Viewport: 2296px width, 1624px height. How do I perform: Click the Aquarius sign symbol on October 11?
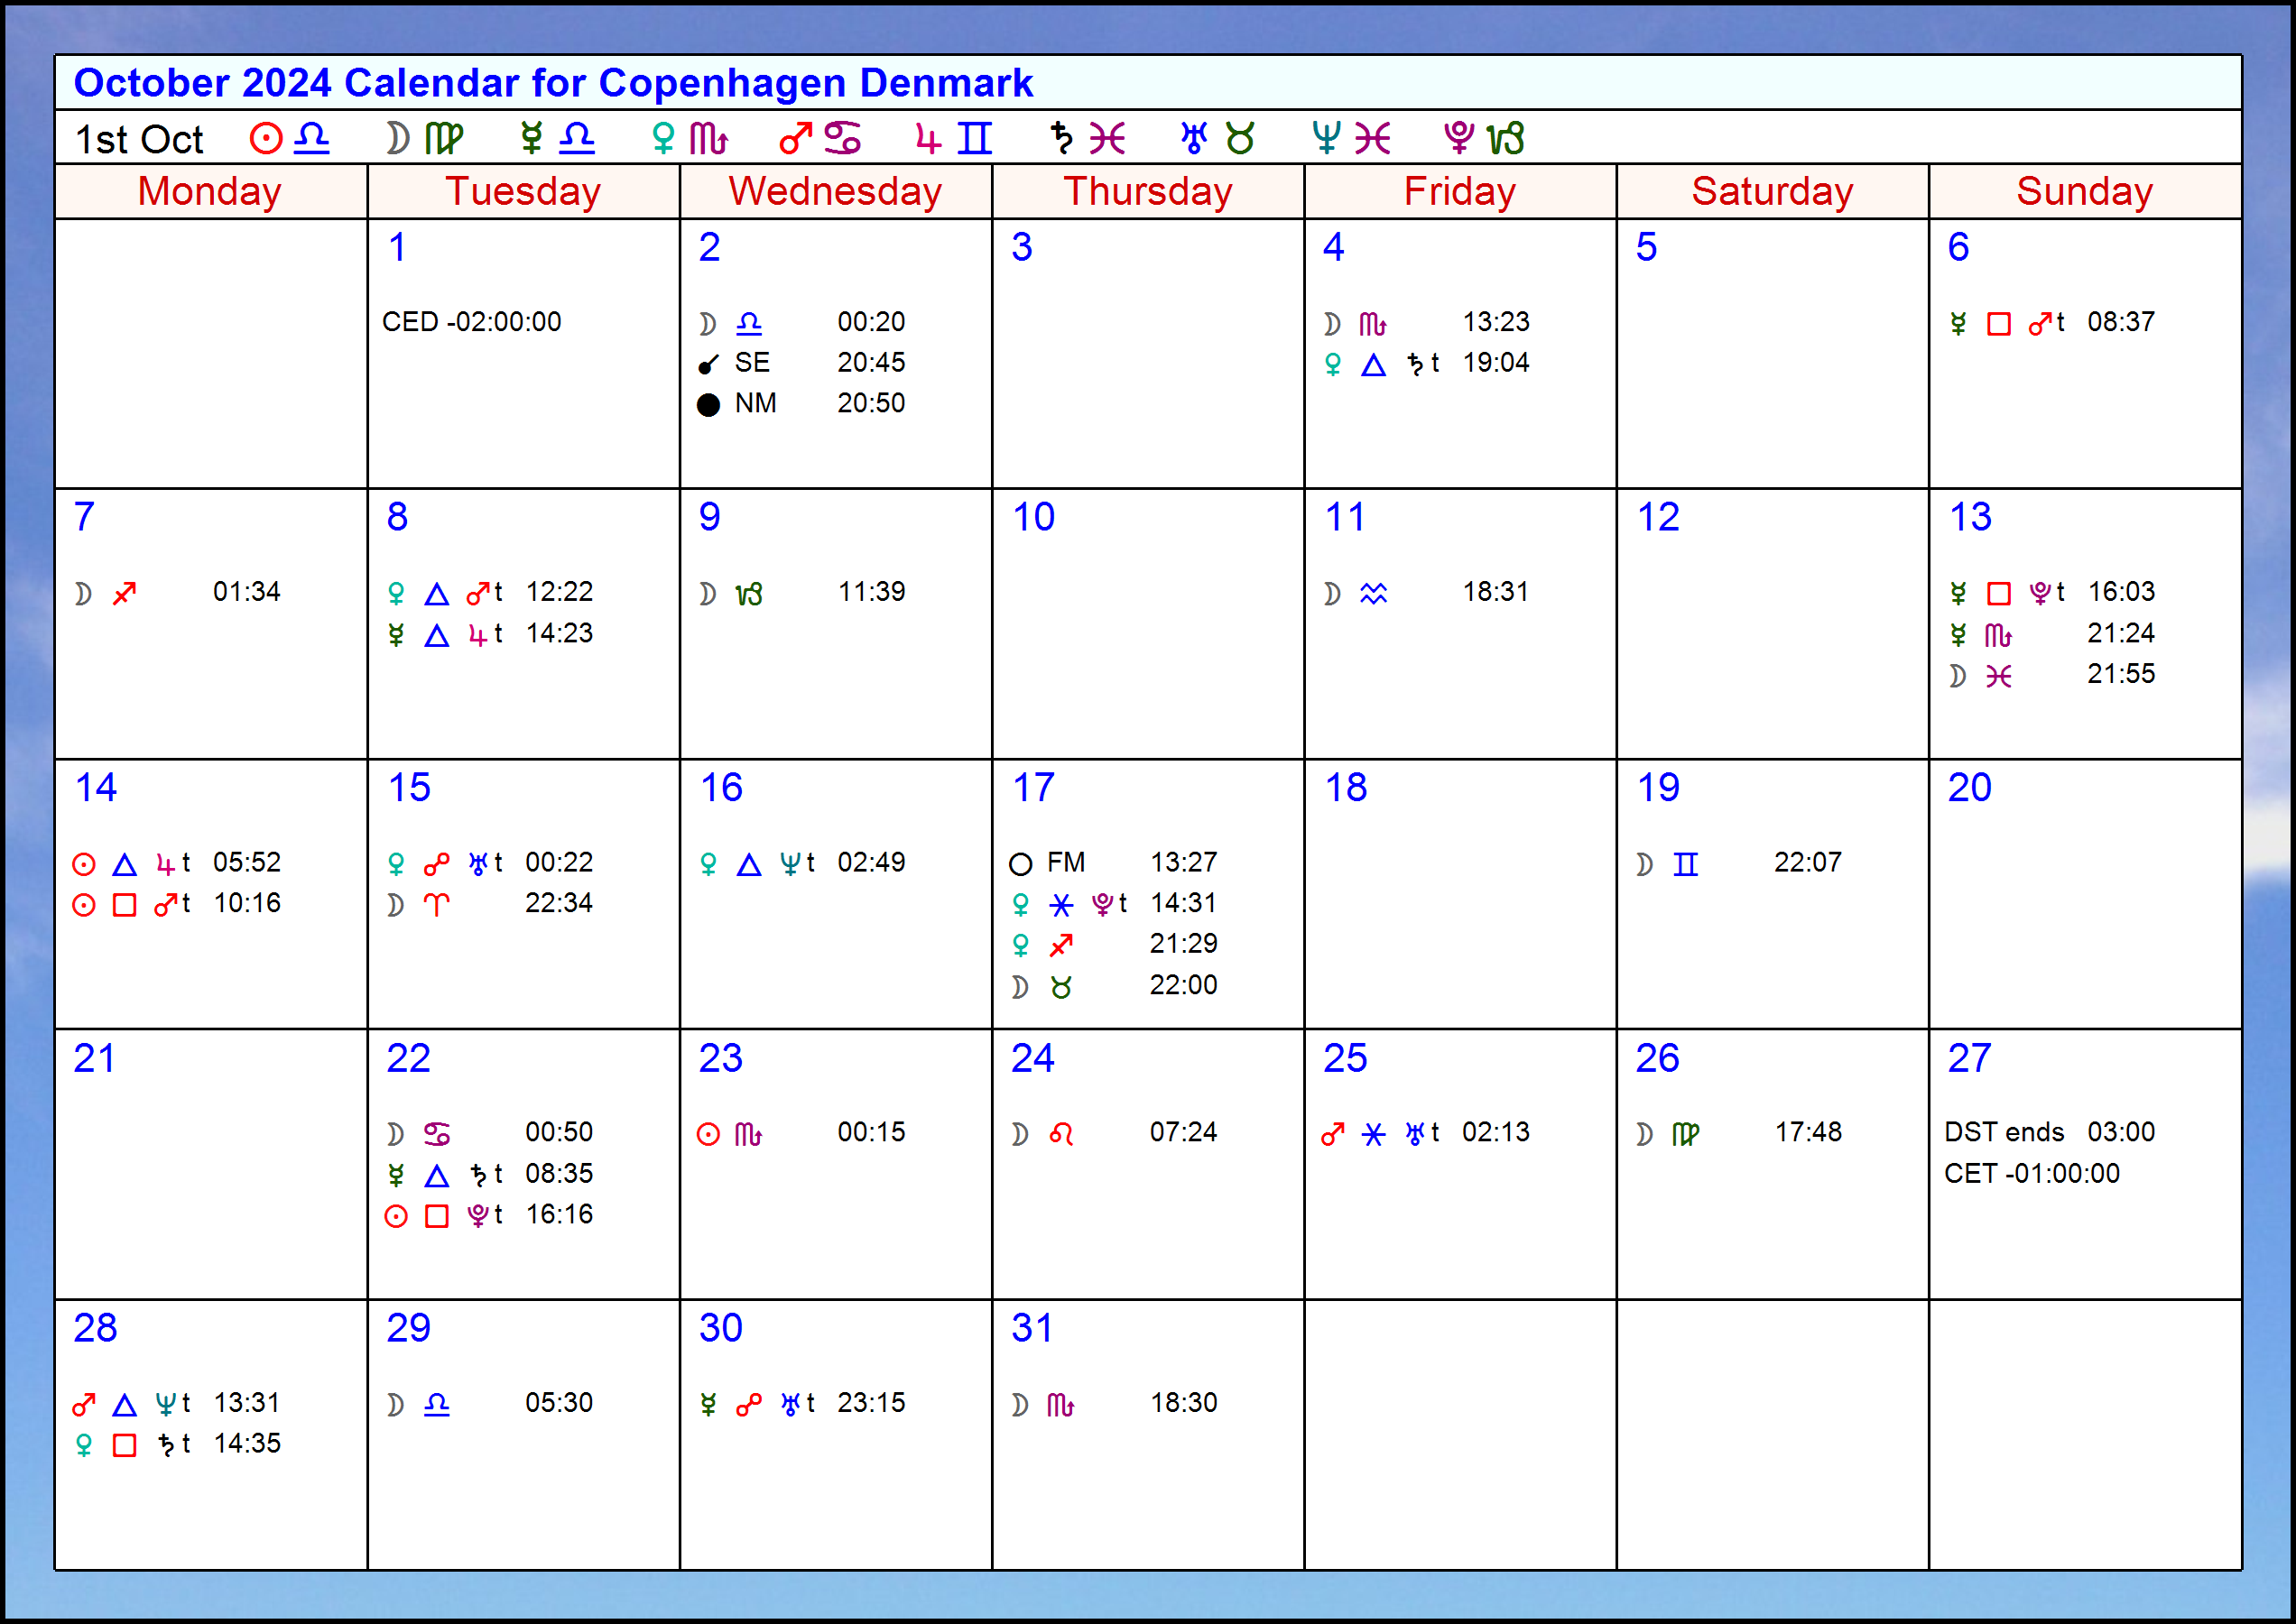pyautogui.click(x=1374, y=594)
